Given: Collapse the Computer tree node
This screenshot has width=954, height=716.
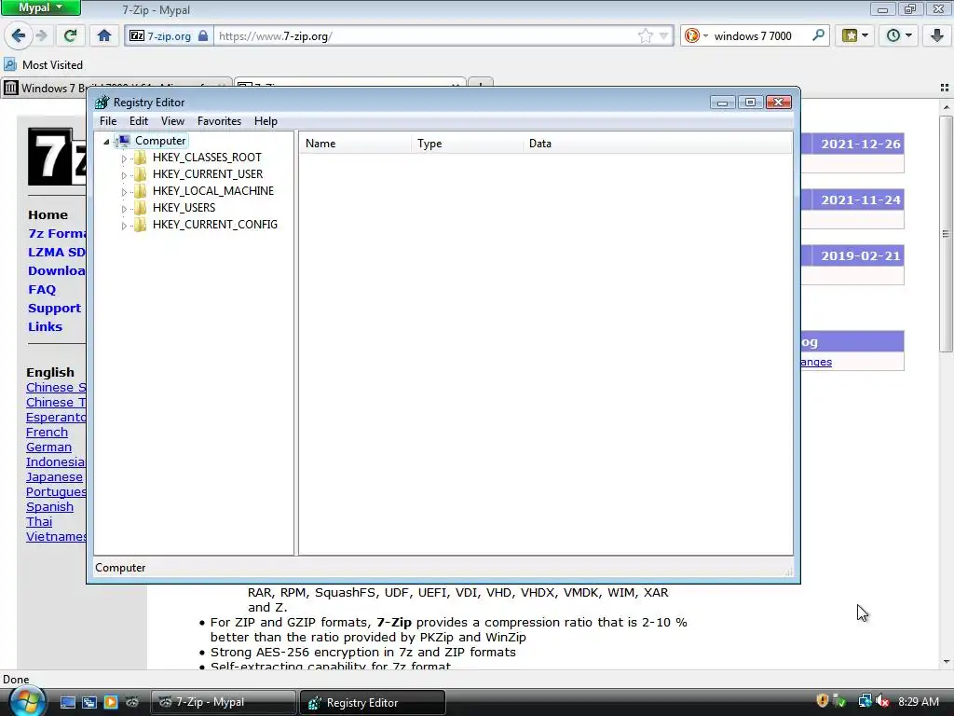Looking at the screenshot, I should point(106,142).
